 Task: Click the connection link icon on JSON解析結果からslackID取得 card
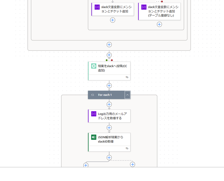click(127, 148)
